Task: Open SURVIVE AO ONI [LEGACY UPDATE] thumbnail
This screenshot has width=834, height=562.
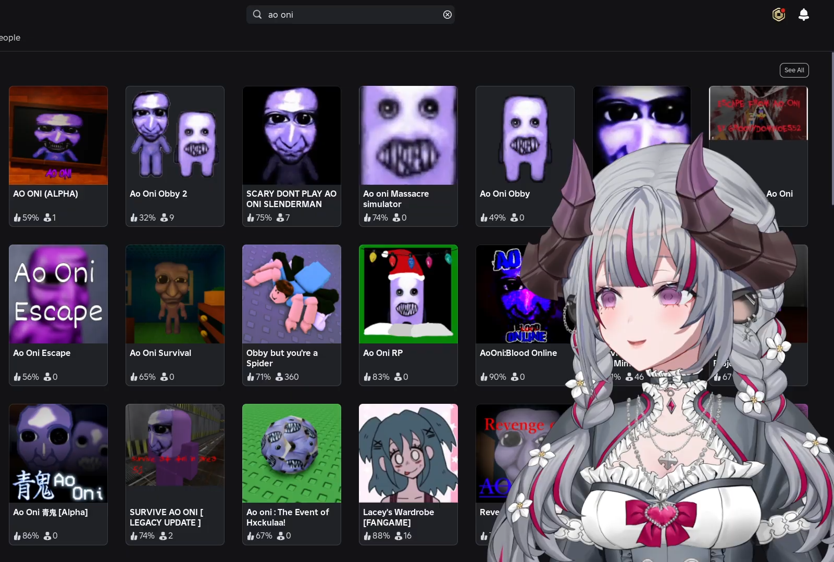Action: pos(175,453)
